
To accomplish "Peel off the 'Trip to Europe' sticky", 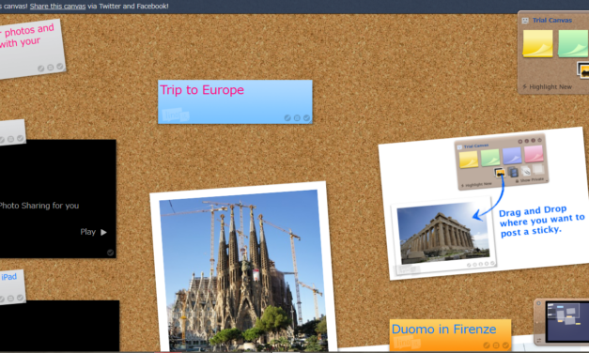I will point(306,118).
